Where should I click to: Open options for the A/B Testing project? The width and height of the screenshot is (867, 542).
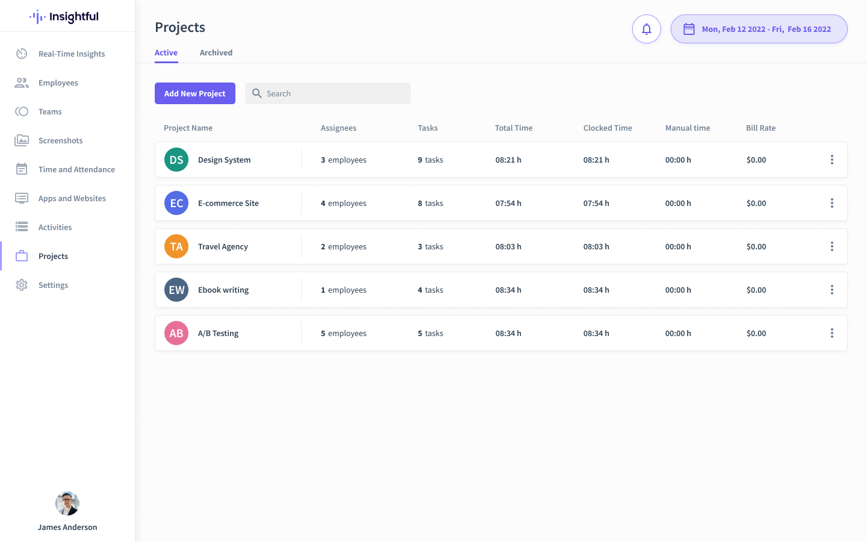(832, 333)
